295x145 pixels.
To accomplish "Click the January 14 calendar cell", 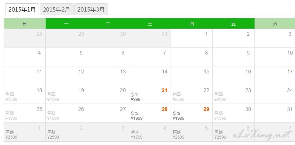I will (150, 76).
